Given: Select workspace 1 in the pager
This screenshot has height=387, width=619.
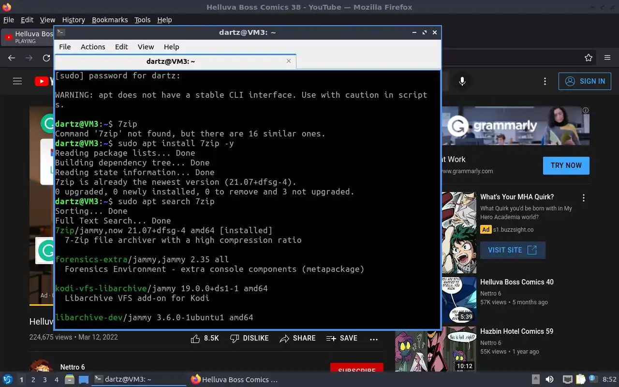Looking at the screenshot, I should pyautogui.click(x=22, y=380).
